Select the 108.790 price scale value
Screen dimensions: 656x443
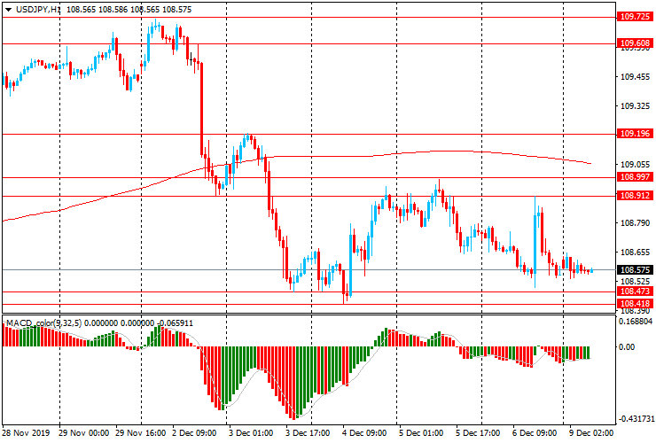coord(635,223)
